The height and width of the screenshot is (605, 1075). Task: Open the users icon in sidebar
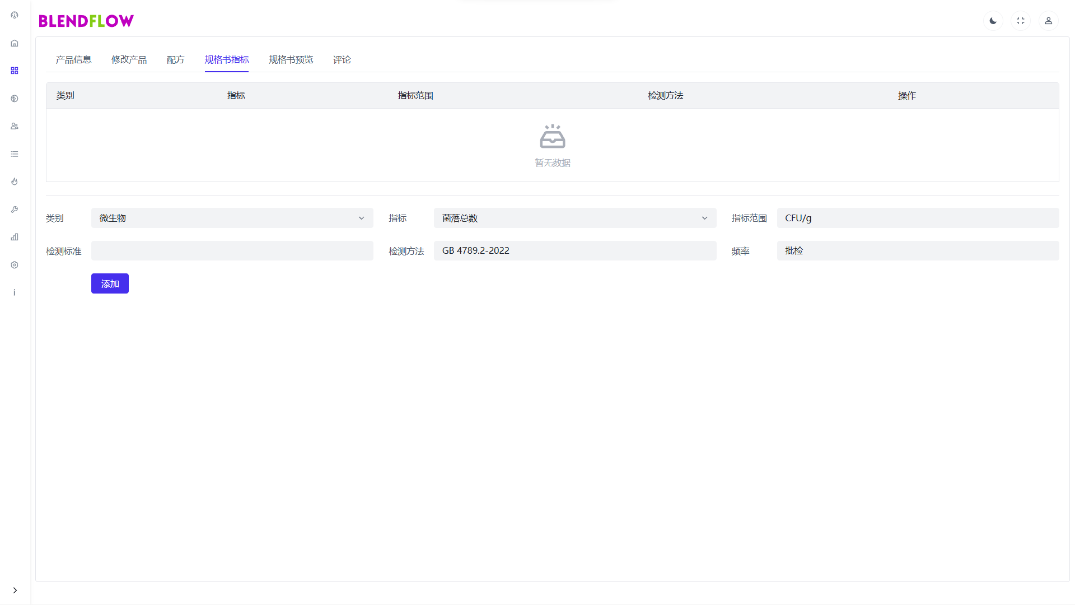tap(15, 126)
